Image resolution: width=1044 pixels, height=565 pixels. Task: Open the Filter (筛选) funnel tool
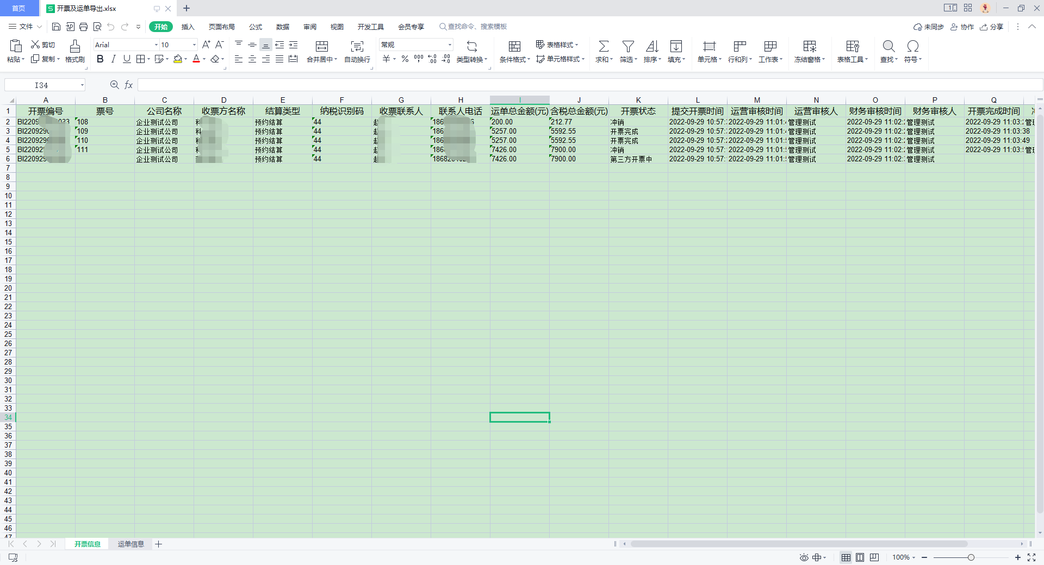point(628,47)
